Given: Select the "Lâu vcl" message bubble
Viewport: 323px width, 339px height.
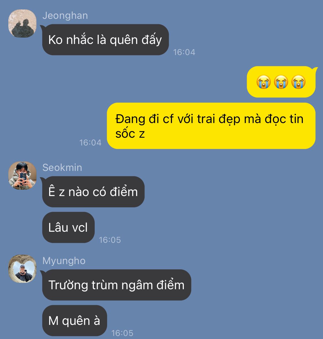Looking at the screenshot, I should coord(68,227).
